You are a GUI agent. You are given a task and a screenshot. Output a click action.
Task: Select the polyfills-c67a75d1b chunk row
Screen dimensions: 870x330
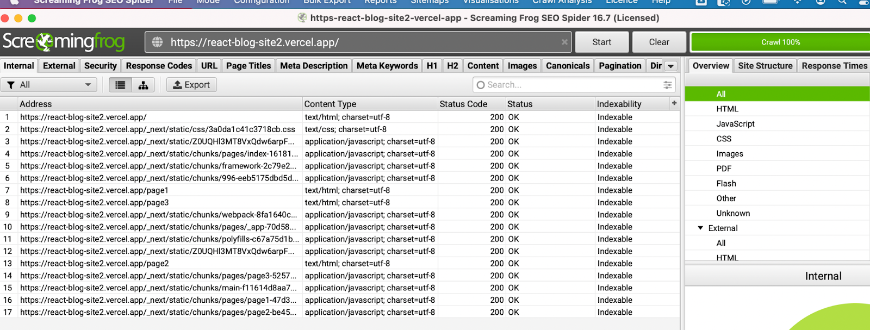tap(340, 239)
